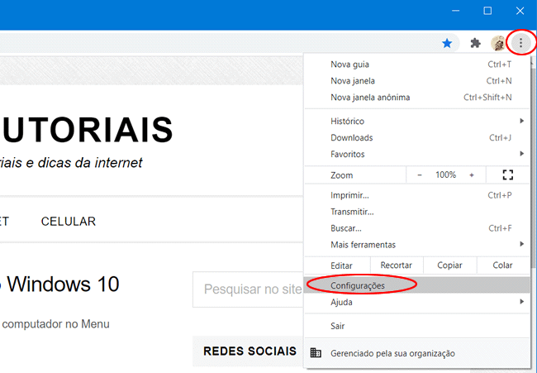The image size is (537, 373).
Task: Choose Nova guia in the menu
Action: click(x=349, y=65)
